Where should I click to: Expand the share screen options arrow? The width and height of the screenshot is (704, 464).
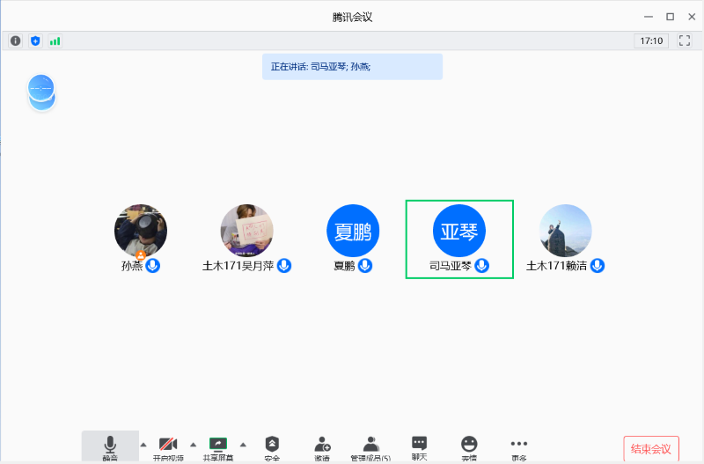coord(243,444)
